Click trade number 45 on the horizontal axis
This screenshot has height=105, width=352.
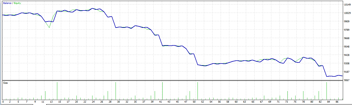point(177,102)
